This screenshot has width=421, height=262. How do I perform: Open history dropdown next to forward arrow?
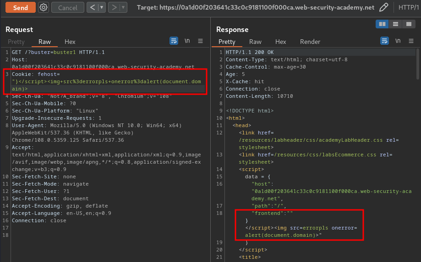click(124, 7)
